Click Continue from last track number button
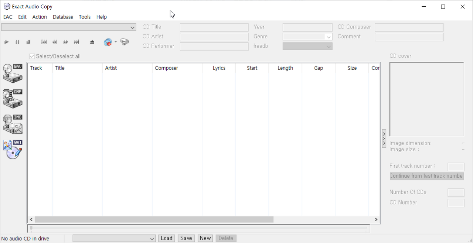473x243 pixels. (x=427, y=176)
